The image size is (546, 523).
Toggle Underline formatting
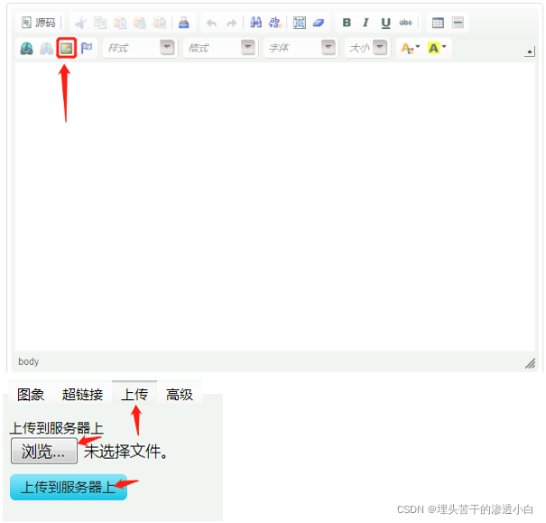[385, 23]
